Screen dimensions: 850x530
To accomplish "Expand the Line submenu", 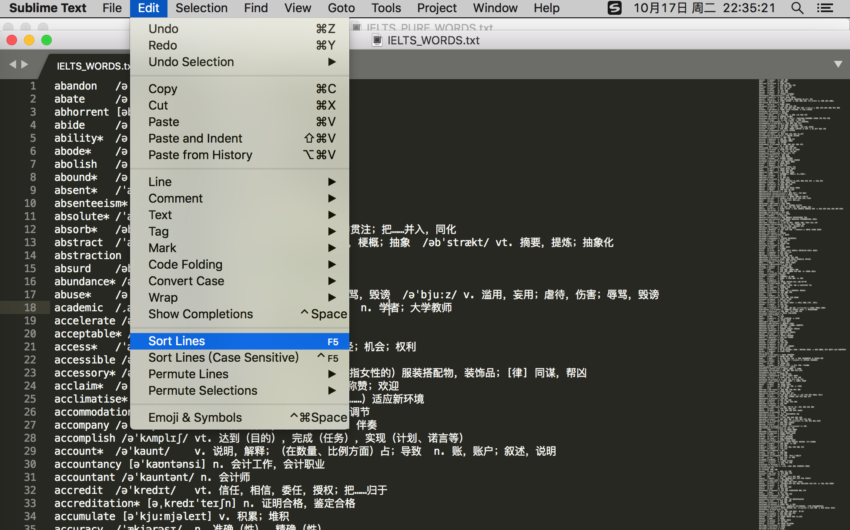I will click(x=240, y=182).
